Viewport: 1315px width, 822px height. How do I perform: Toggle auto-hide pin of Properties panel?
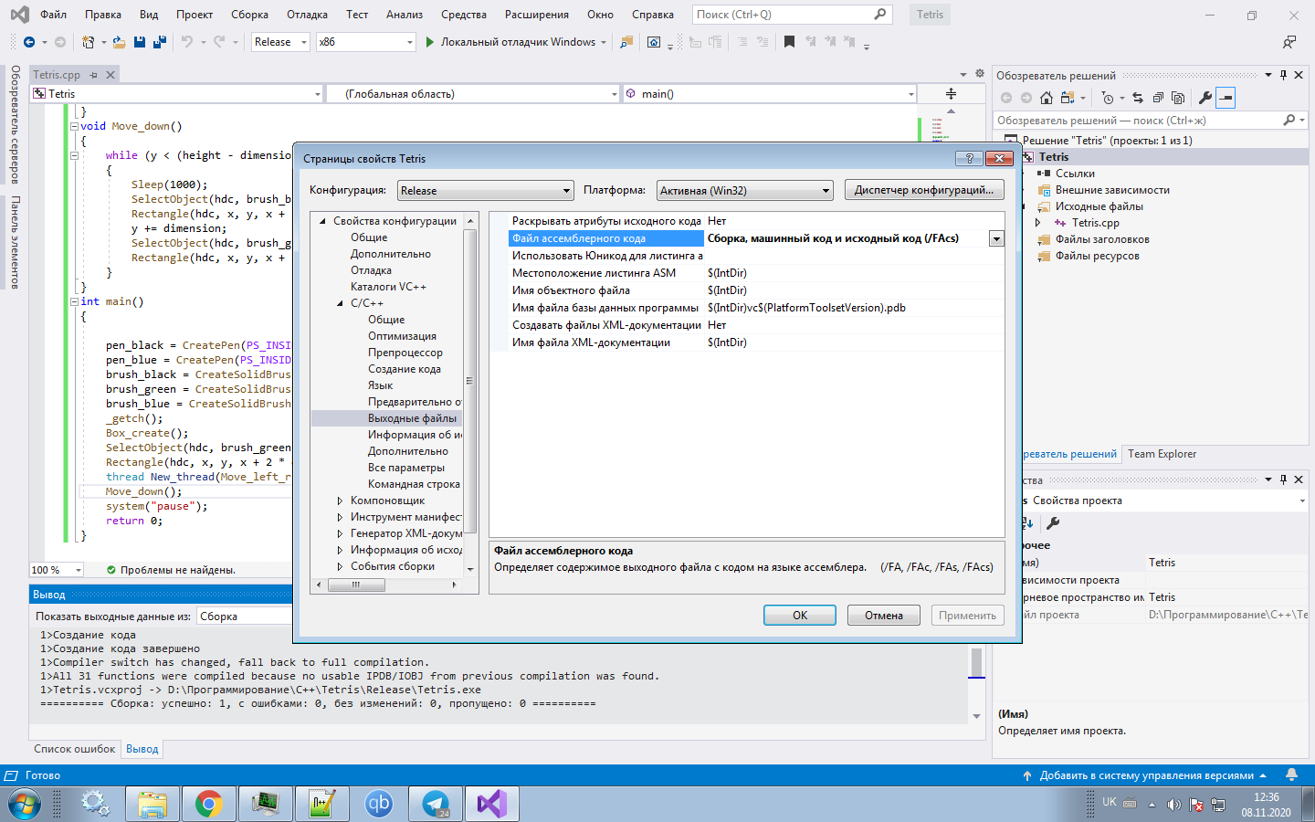pos(1283,479)
